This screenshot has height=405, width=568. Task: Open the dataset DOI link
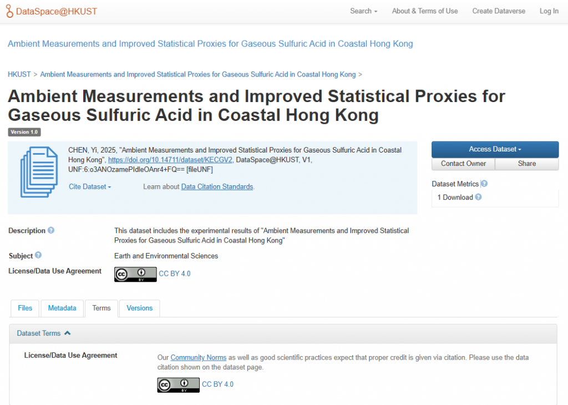[170, 160]
